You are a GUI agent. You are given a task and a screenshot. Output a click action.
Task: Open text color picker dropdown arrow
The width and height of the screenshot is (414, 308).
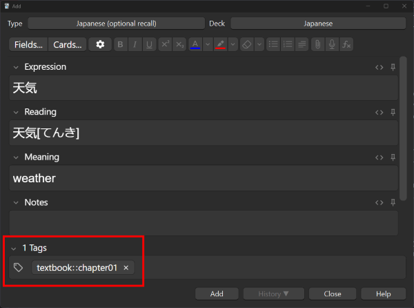pos(208,44)
